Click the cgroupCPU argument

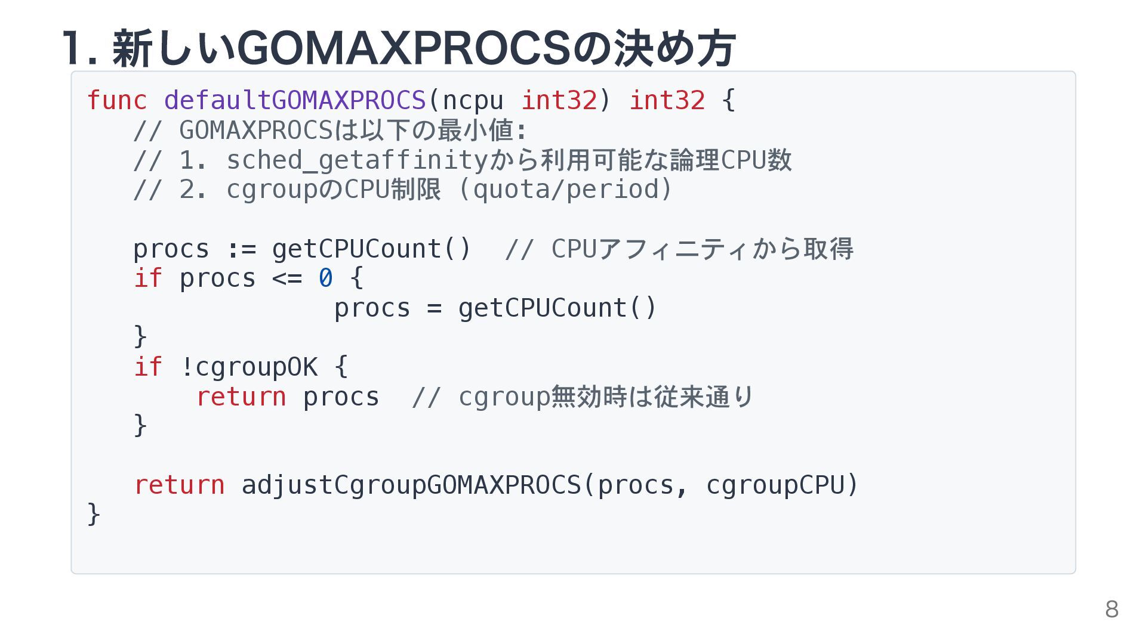775,485
